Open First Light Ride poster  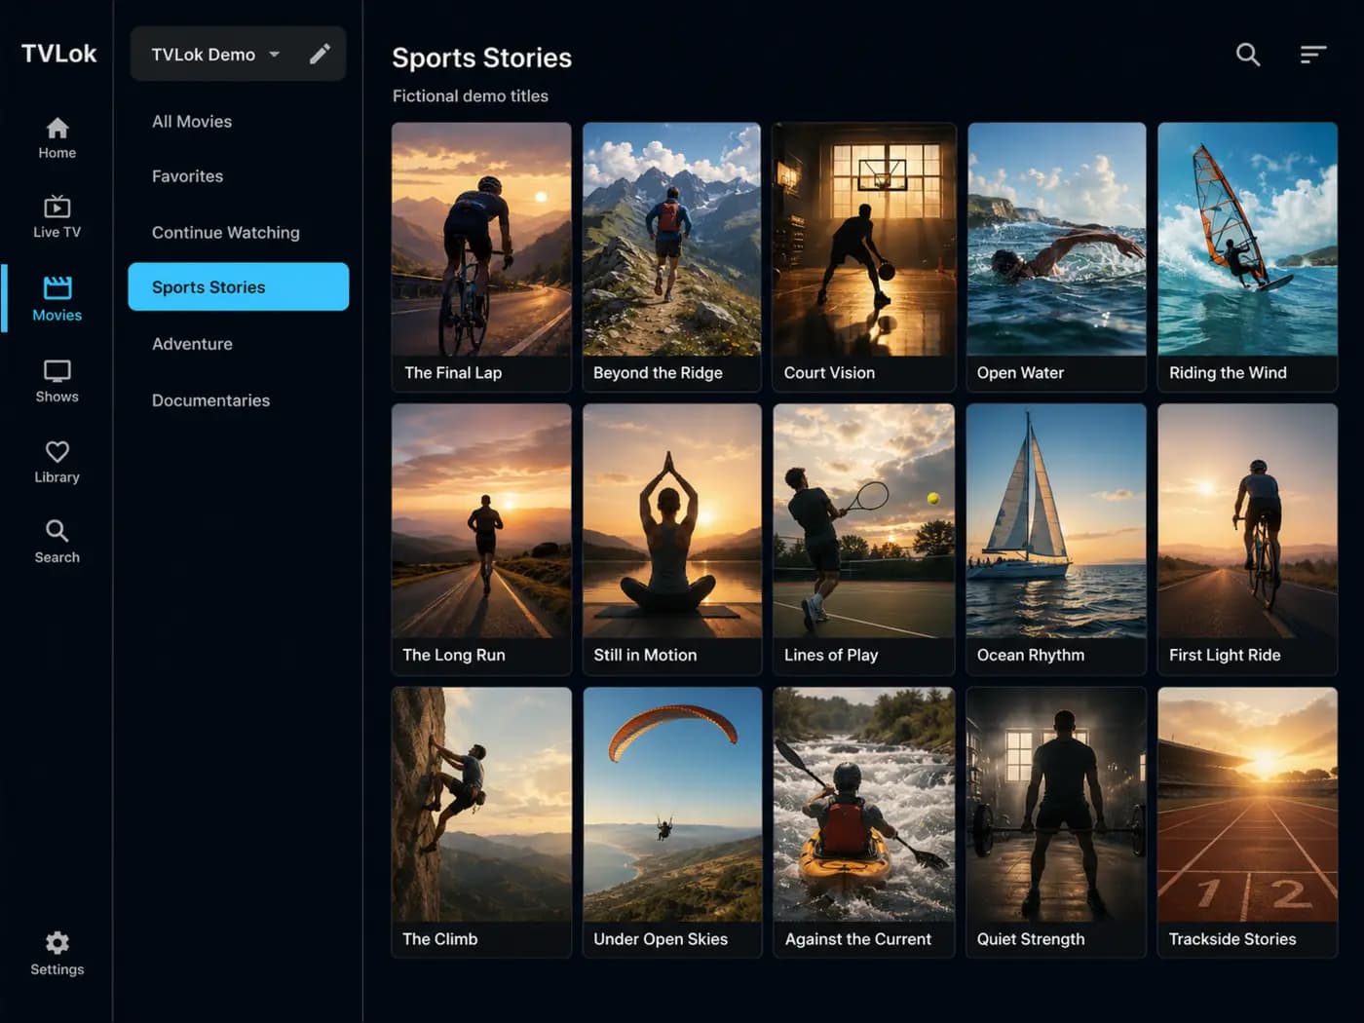1247,540
